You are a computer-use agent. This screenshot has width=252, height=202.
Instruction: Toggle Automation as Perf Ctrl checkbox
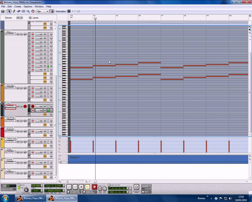[68, 192]
